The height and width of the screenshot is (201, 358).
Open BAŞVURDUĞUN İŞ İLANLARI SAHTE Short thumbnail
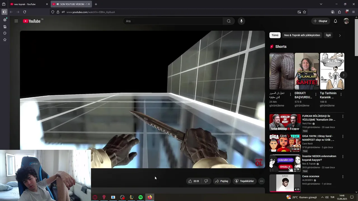(307, 71)
